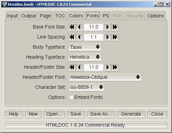The height and width of the screenshot is (133, 172).
Task: Decrease Line Spacing by small step
Action: [79, 37]
